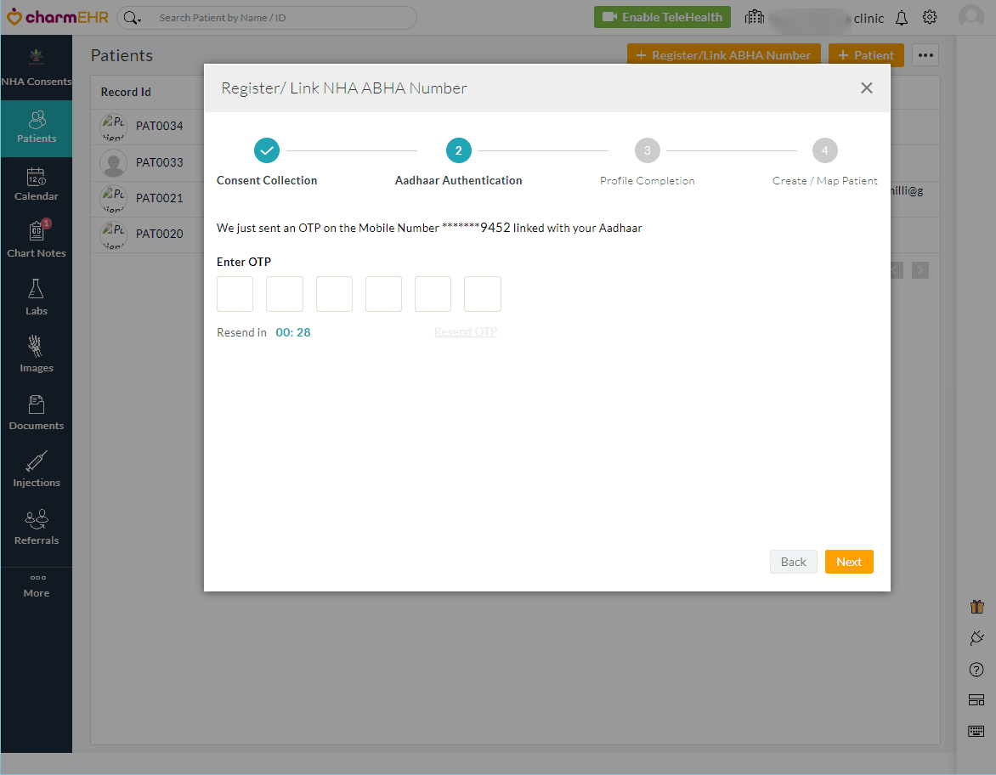The image size is (996, 775).
Task: Select step 3 Profile Completion in the stepper
Action: [647, 150]
